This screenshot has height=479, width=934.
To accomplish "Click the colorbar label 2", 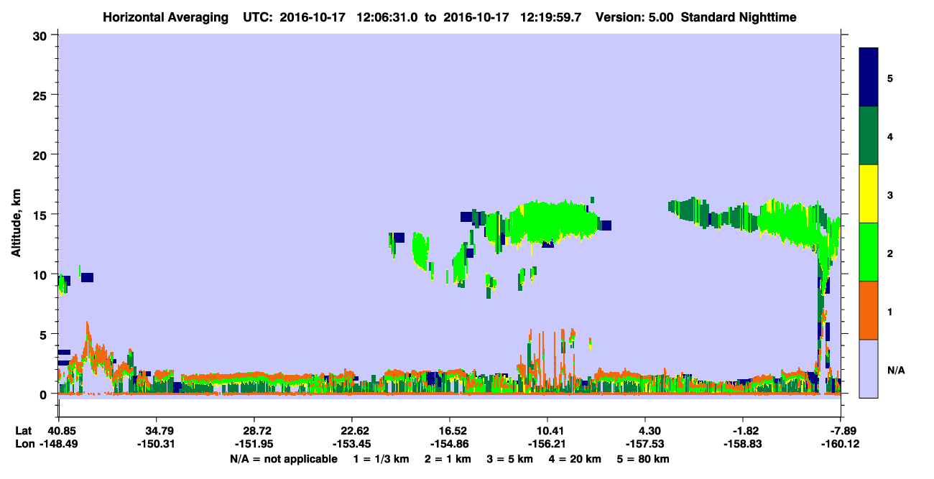I will (x=890, y=253).
